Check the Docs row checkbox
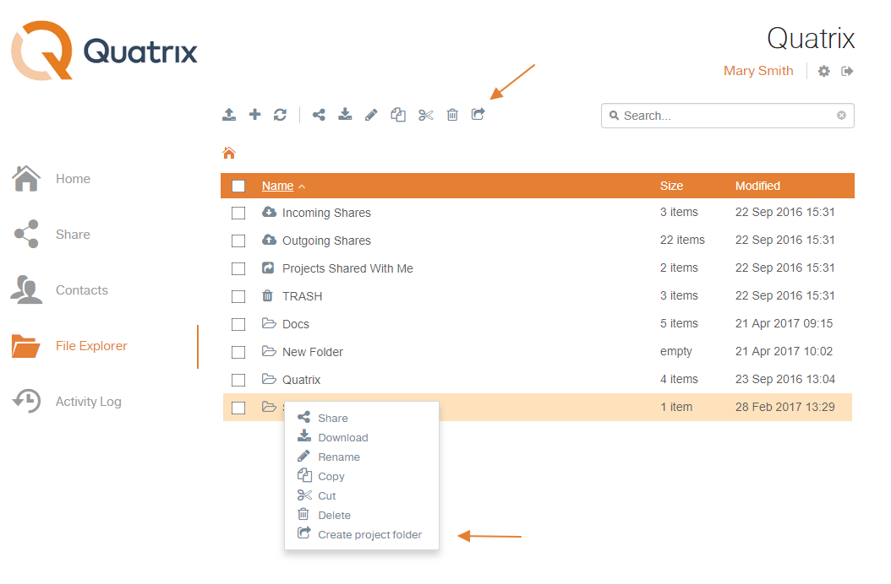 pos(238,324)
